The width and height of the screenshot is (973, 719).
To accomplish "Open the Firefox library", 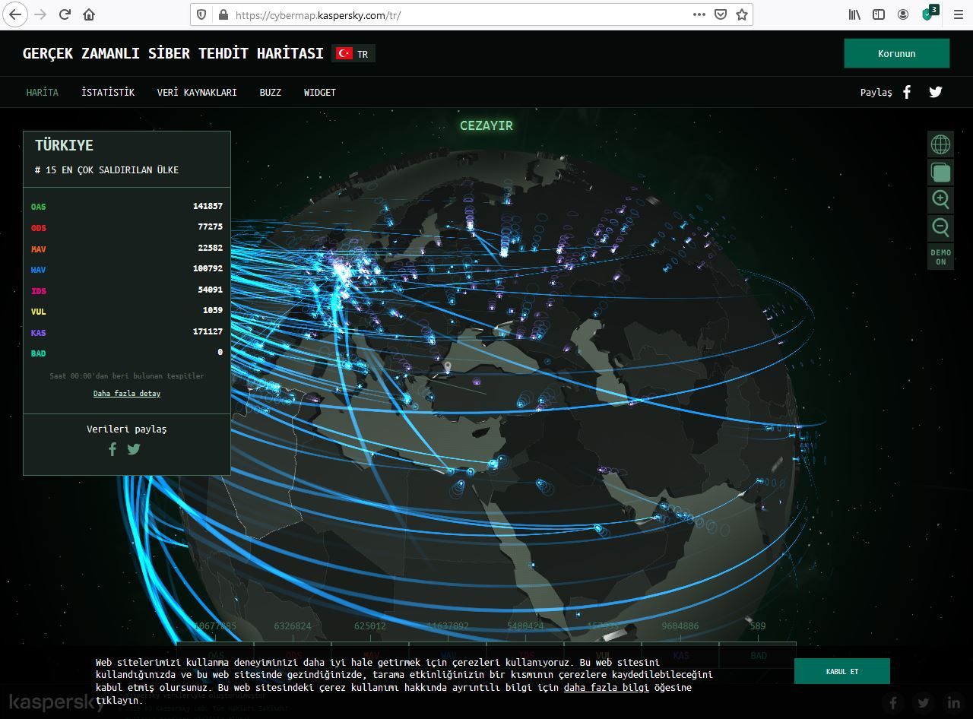I will (855, 14).
